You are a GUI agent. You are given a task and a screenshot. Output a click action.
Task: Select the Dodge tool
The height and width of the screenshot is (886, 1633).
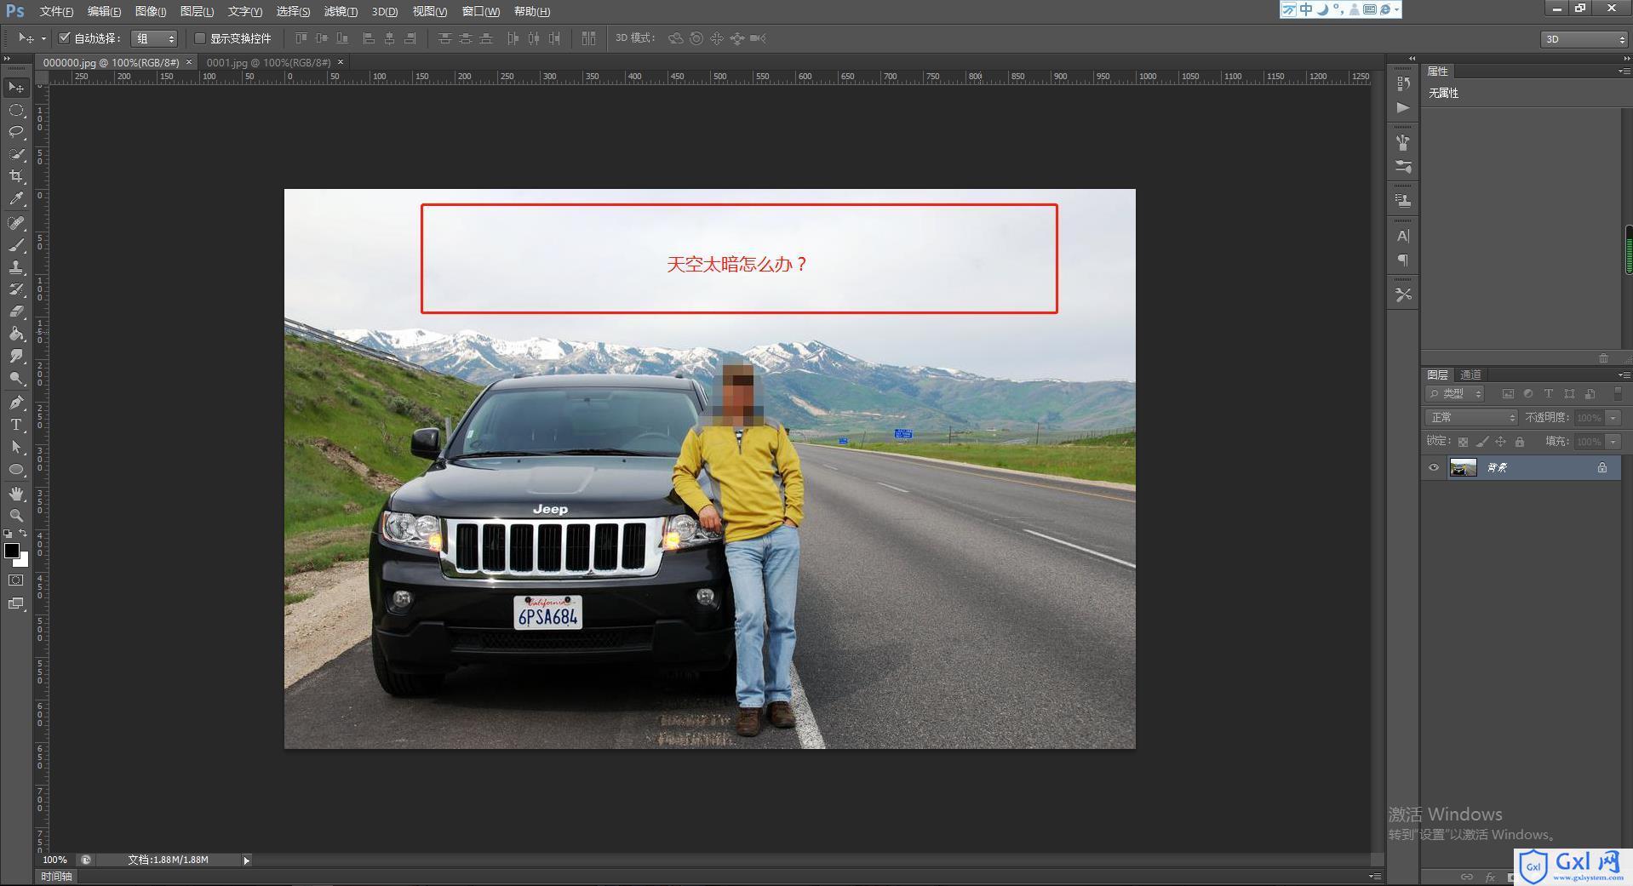[16, 379]
